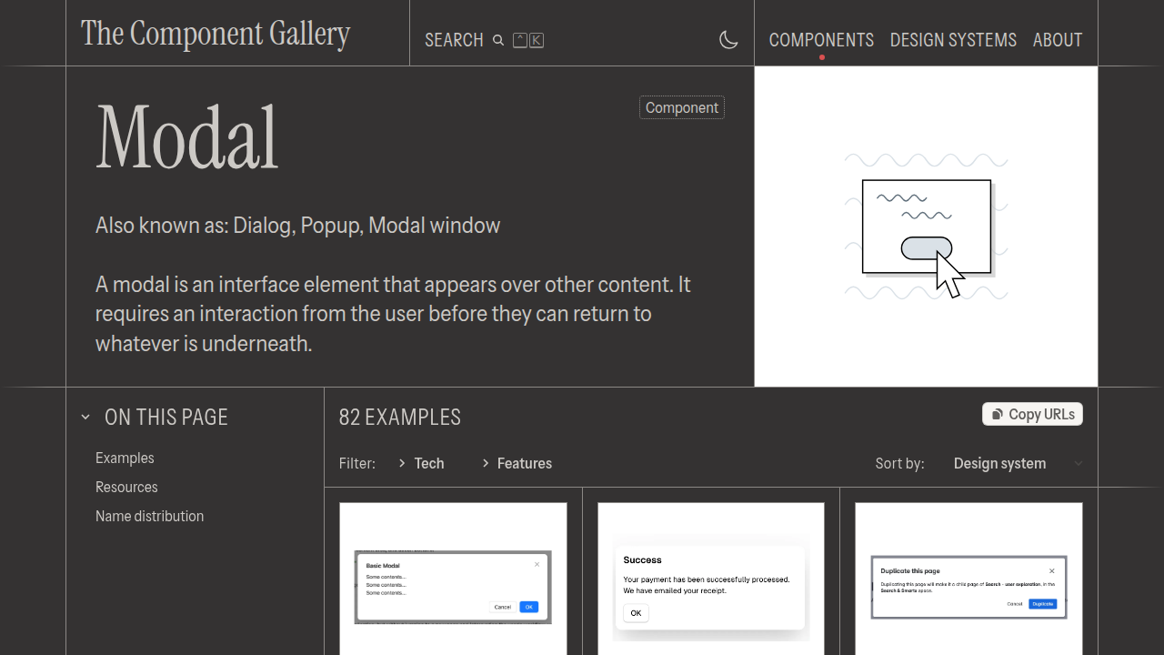Jump to Examples section link
The width and height of the screenshot is (1164, 655).
pos(125,458)
